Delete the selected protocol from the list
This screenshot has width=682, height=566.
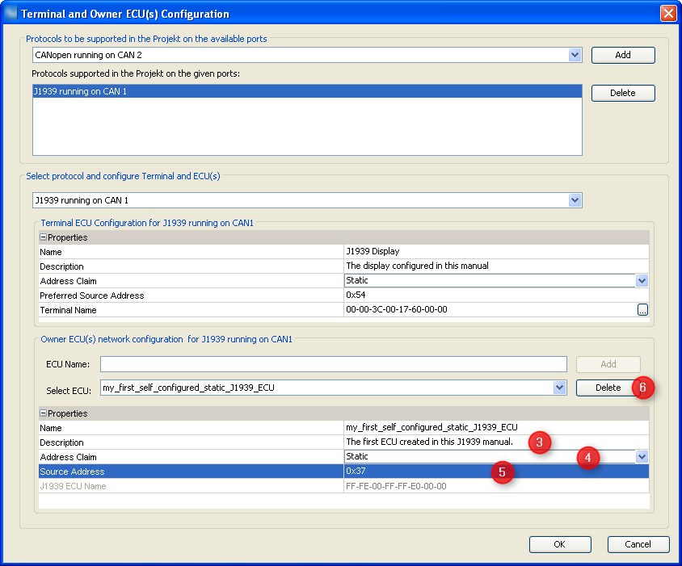622,93
